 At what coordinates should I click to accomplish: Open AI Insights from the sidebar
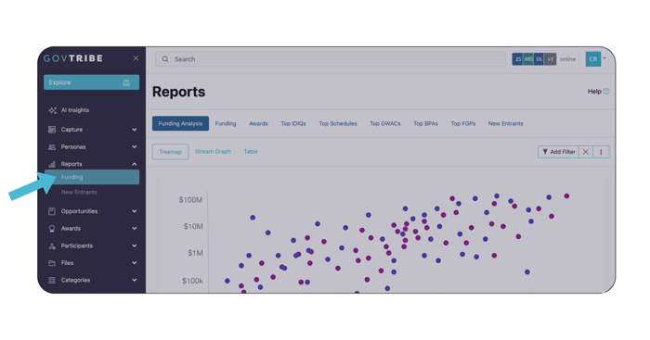click(75, 110)
